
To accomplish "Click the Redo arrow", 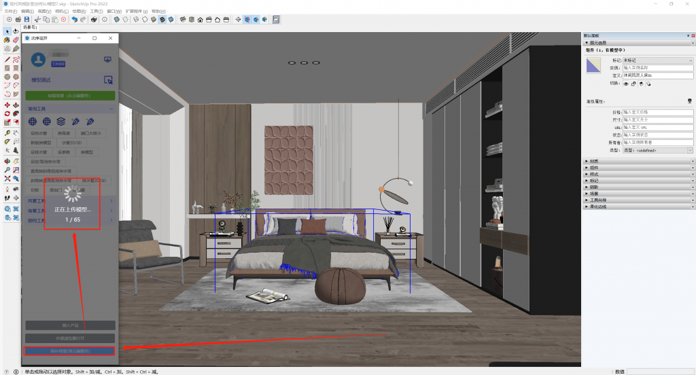I will [x=83, y=20].
